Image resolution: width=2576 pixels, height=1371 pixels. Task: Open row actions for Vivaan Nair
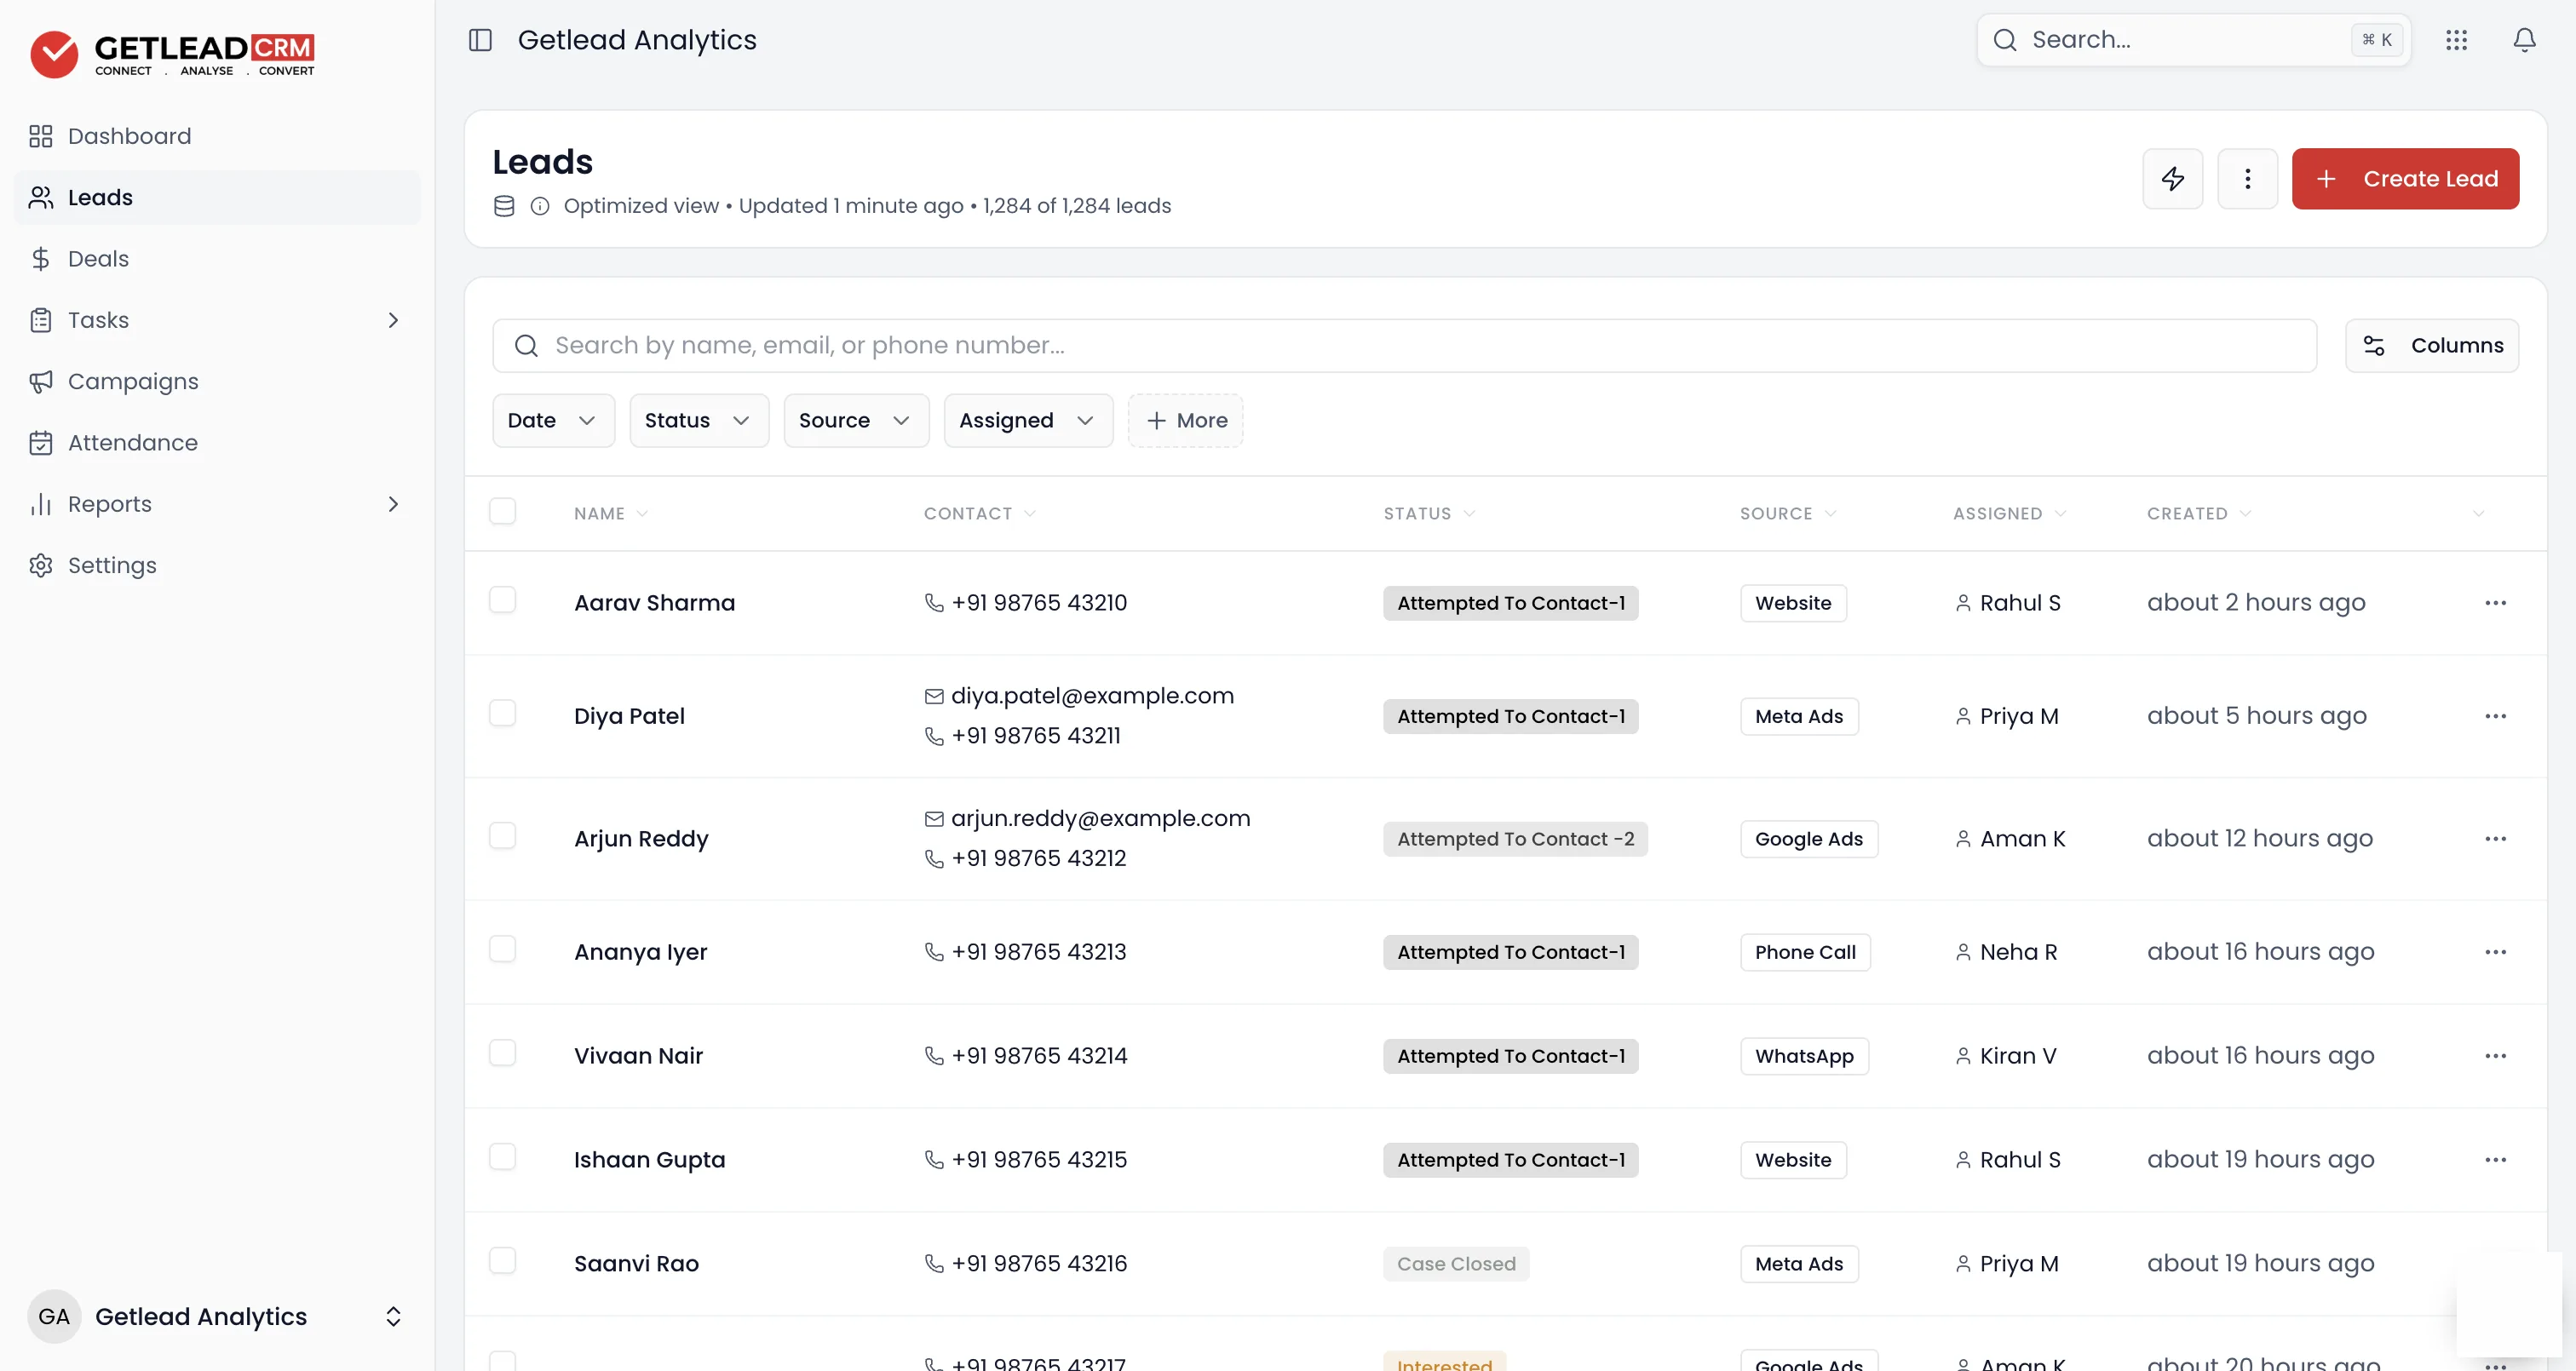click(2495, 1056)
